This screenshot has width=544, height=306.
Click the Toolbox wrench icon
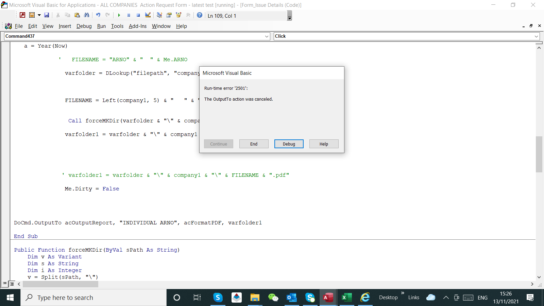188,15
